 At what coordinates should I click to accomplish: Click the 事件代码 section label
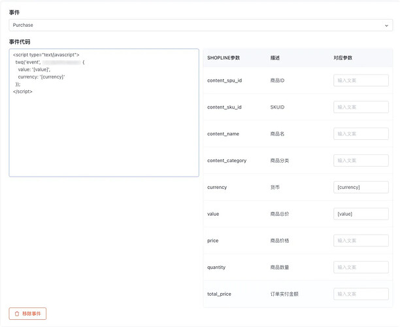[20, 41]
